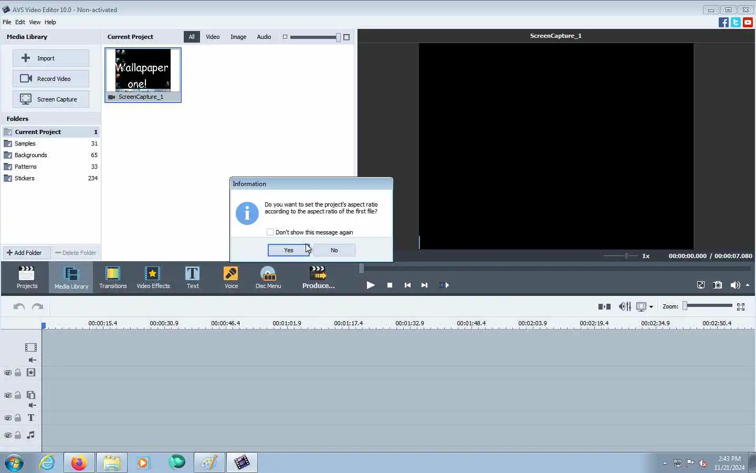Click the Record Video button
756x473 pixels.
click(51, 79)
